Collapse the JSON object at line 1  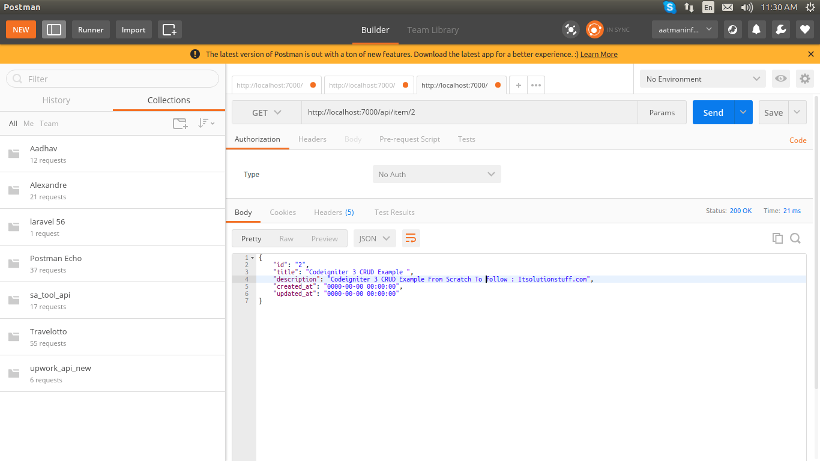click(253, 258)
